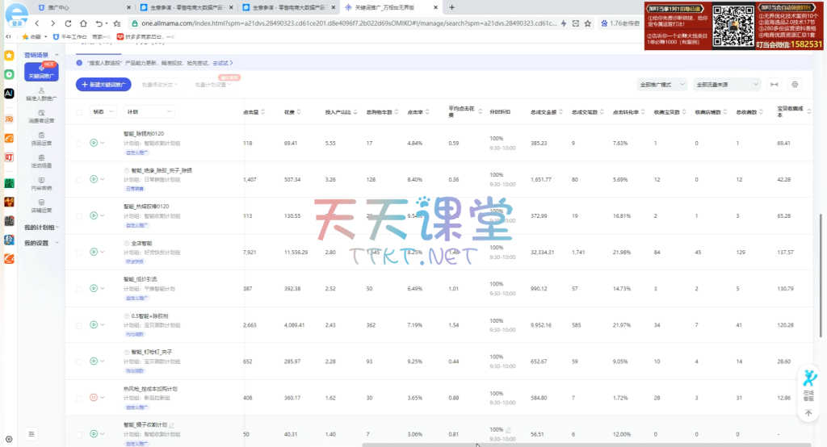This screenshot has width=827, height=447.
Task: Check the box for 全店智能 plan row
Action: pos(78,252)
